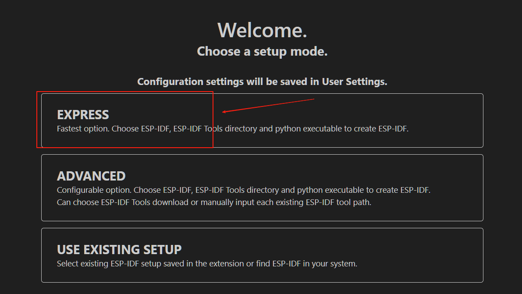Choose the ADVANCED setup mode card
The width and height of the screenshot is (522, 294).
click(262, 188)
